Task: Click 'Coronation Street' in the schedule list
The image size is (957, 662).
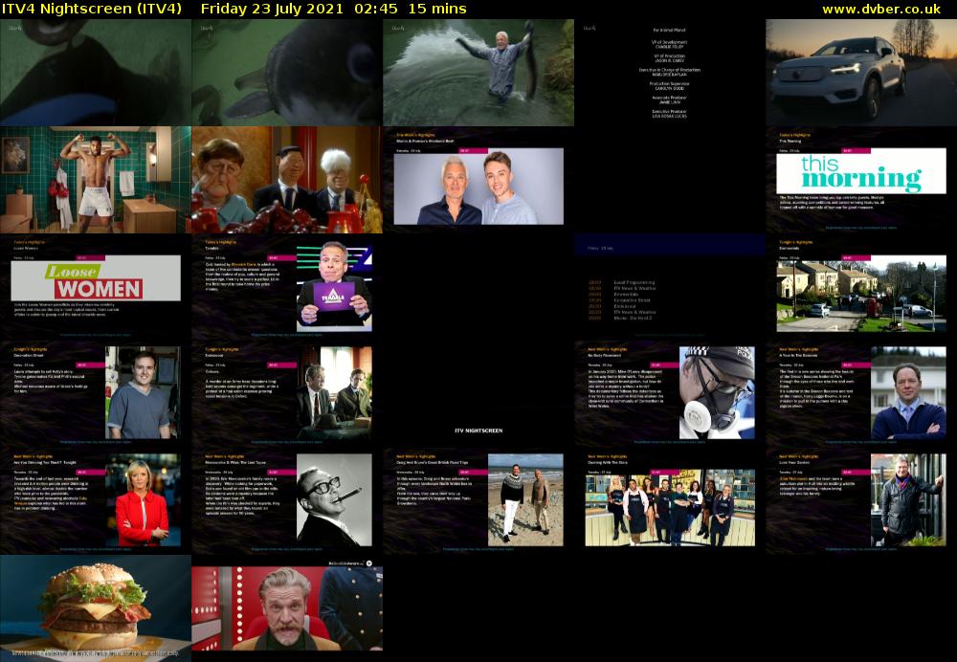Action: coord(632,300)
